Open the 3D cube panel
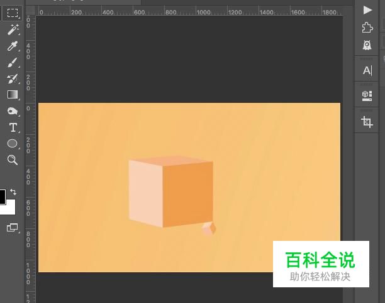 pyautogui.click(x=367, y=96)
